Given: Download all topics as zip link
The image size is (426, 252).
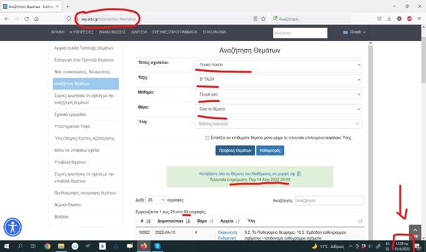Looking at the screenshot, I should (250, 173).
